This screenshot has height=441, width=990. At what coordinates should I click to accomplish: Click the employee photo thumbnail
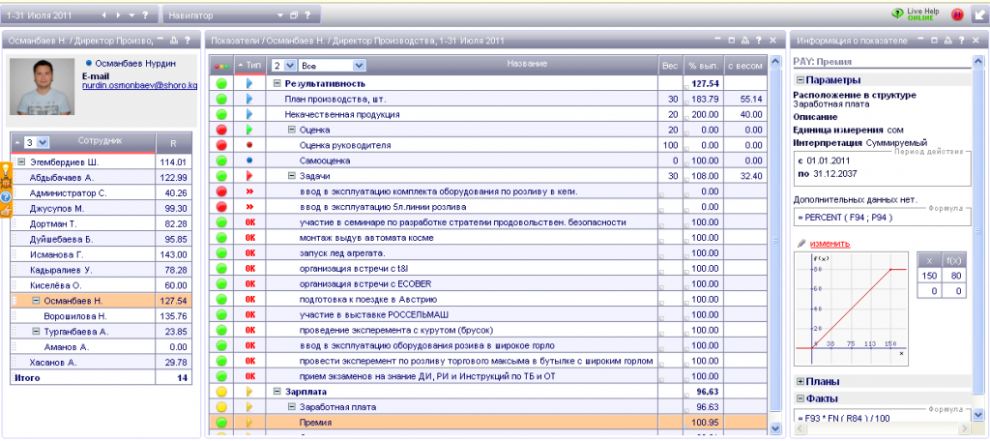point(44,87)
